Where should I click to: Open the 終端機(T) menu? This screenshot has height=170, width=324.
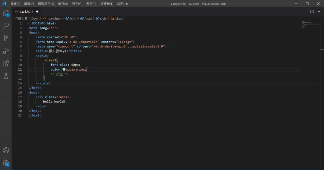(107, 4)
